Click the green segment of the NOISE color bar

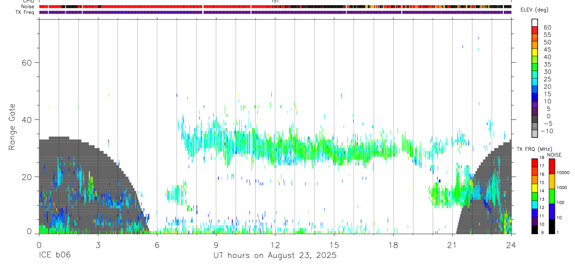click(552, 196)
